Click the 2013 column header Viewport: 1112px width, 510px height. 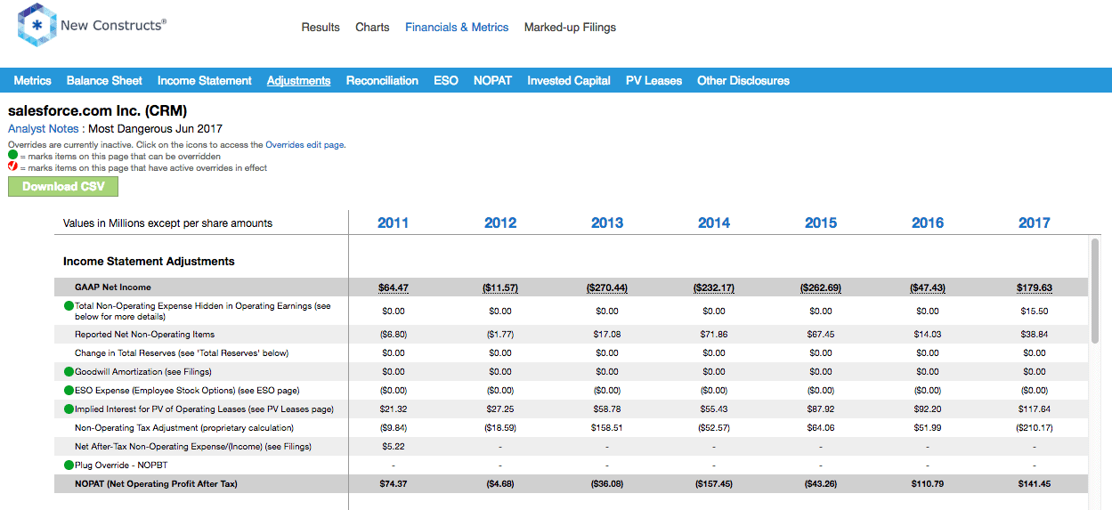607,223
